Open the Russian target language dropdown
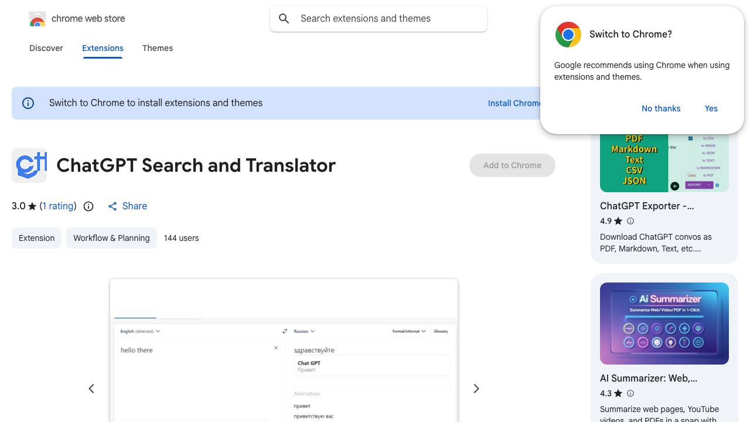 coord(305,331)
